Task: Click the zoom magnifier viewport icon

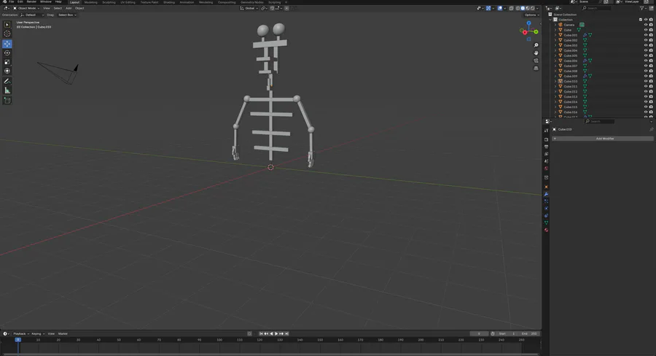Action: tap(536, 45)
